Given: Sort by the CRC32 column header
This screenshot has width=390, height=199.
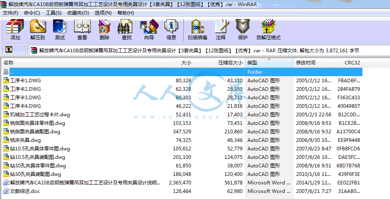Looking at the screenshot, I should 348,63.
